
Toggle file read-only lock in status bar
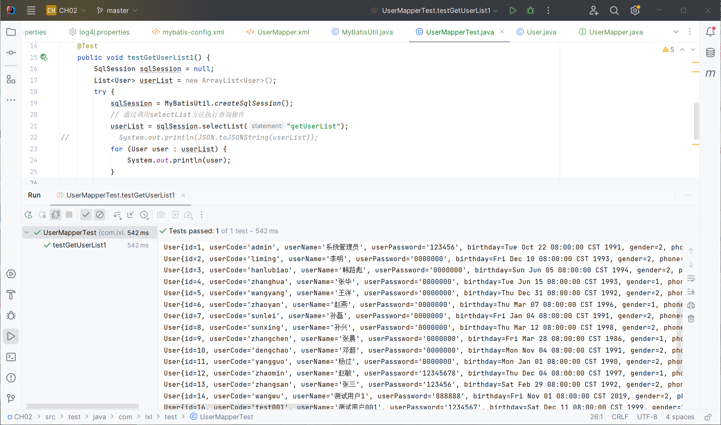(708, 417)
